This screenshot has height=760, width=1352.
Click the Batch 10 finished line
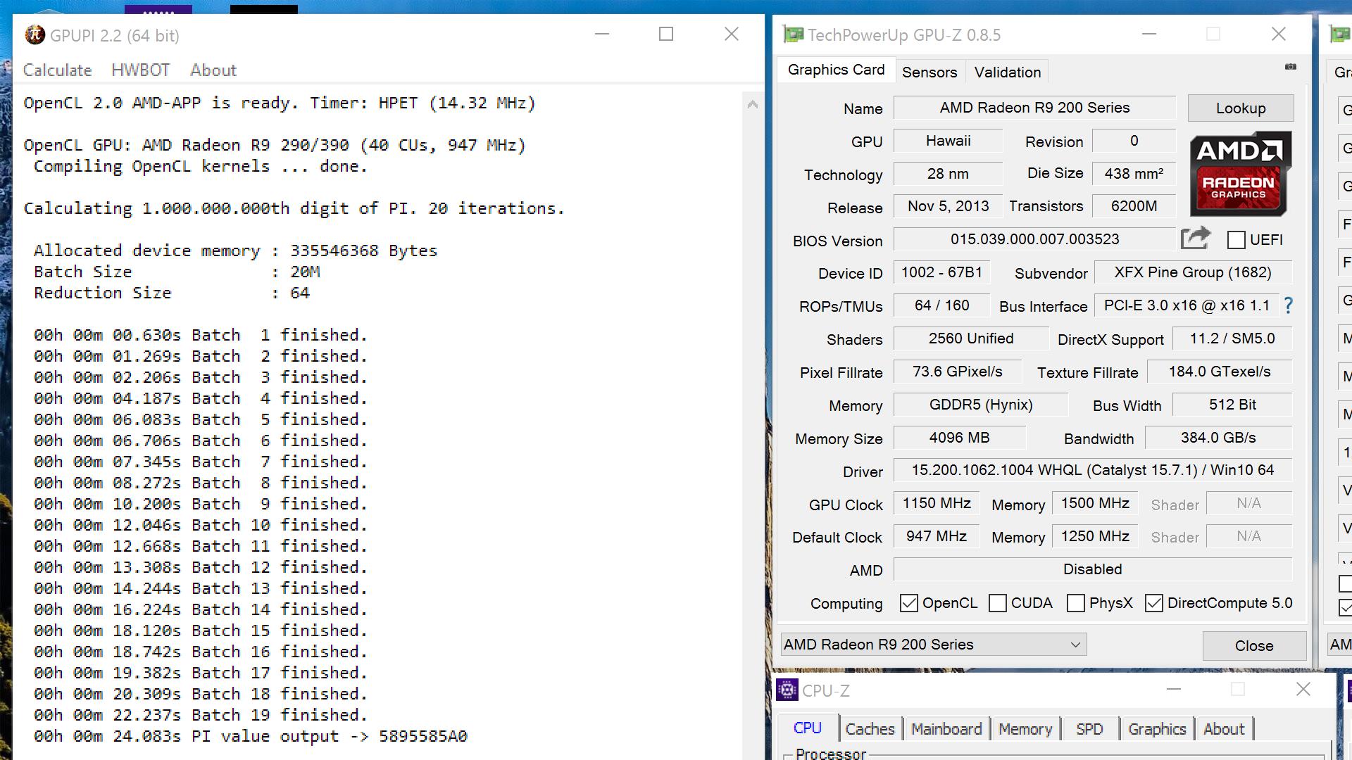(201, 526)
